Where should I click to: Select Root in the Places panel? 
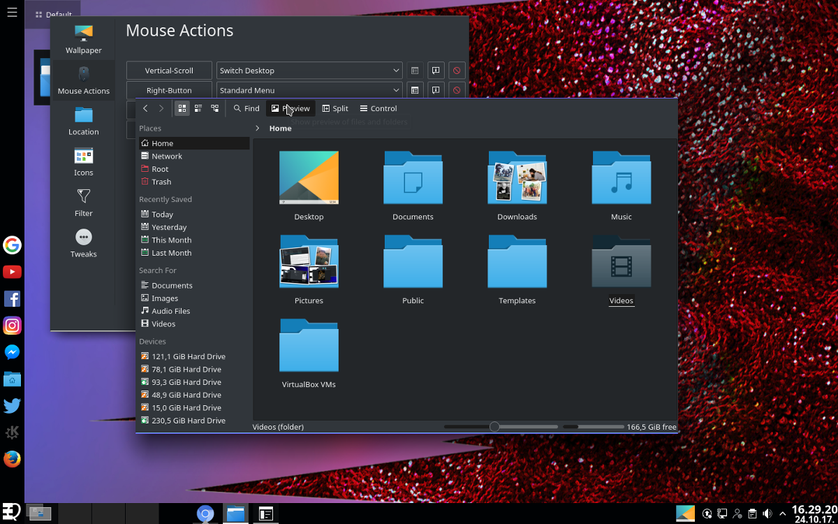tap(193, 169)
